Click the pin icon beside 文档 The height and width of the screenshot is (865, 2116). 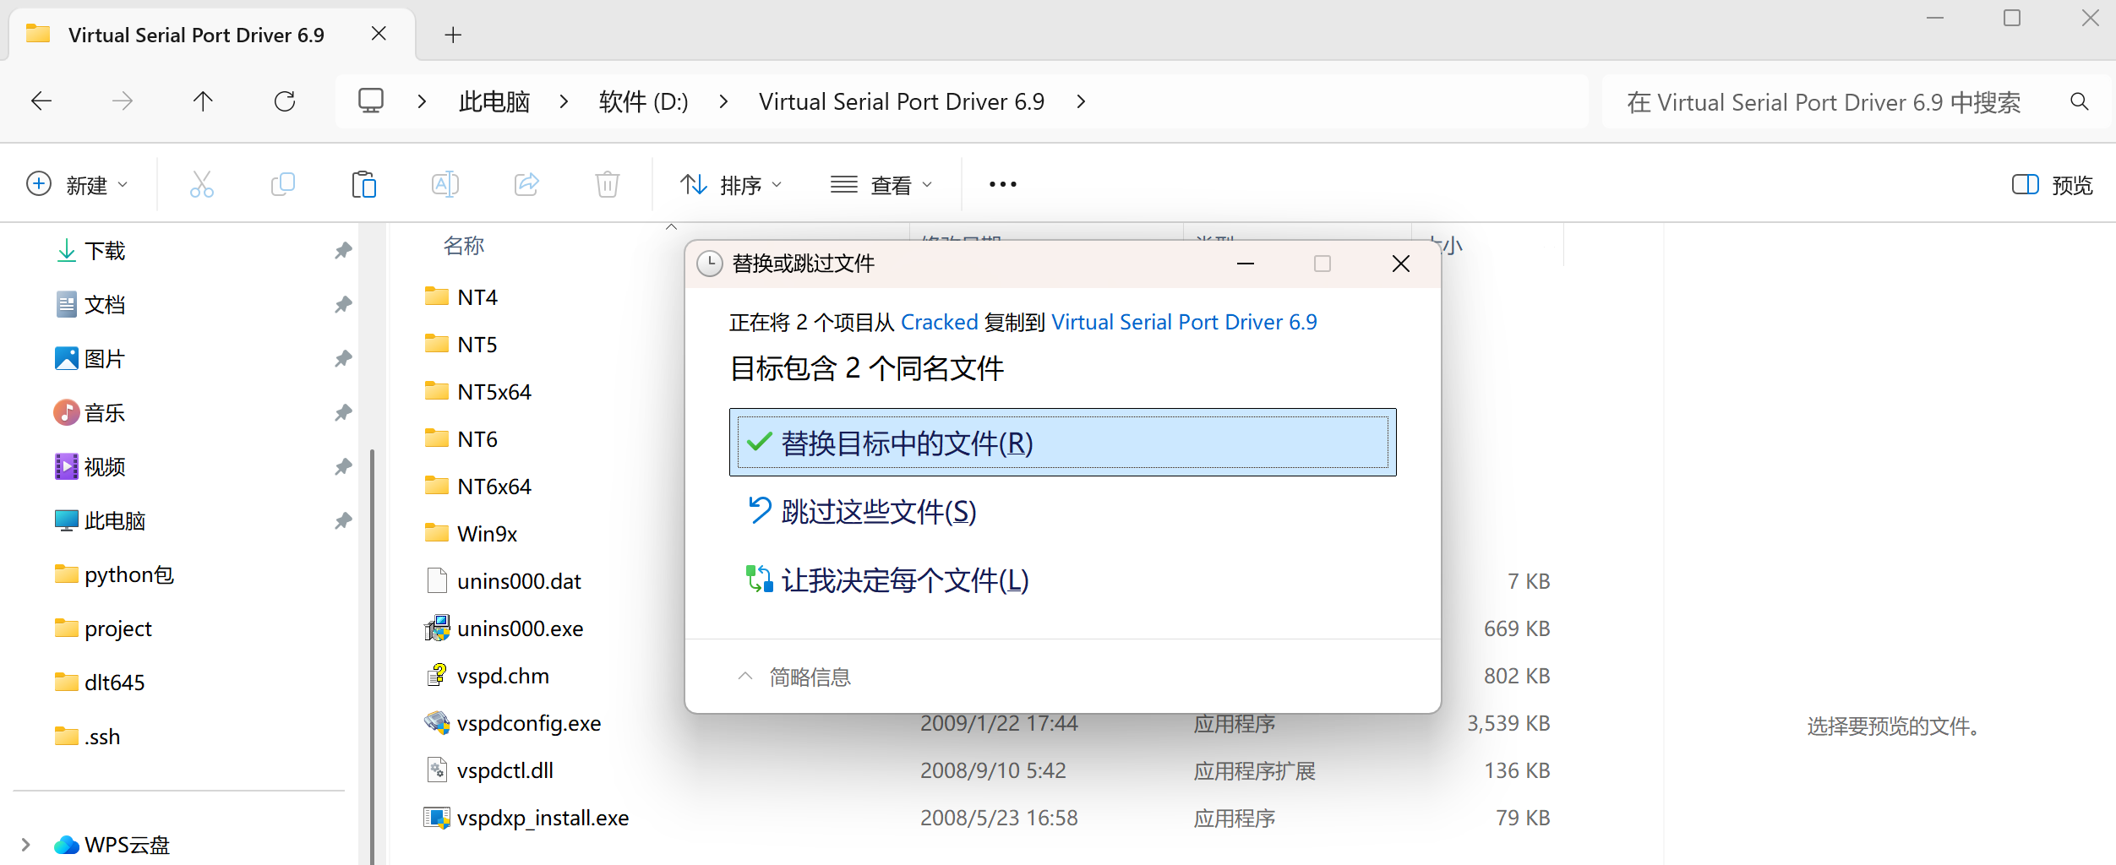[x=343, y=305]
